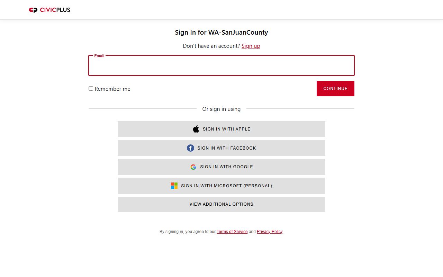Choose "Sign in with Microsoft (Personal)" text

click(226, 186)
